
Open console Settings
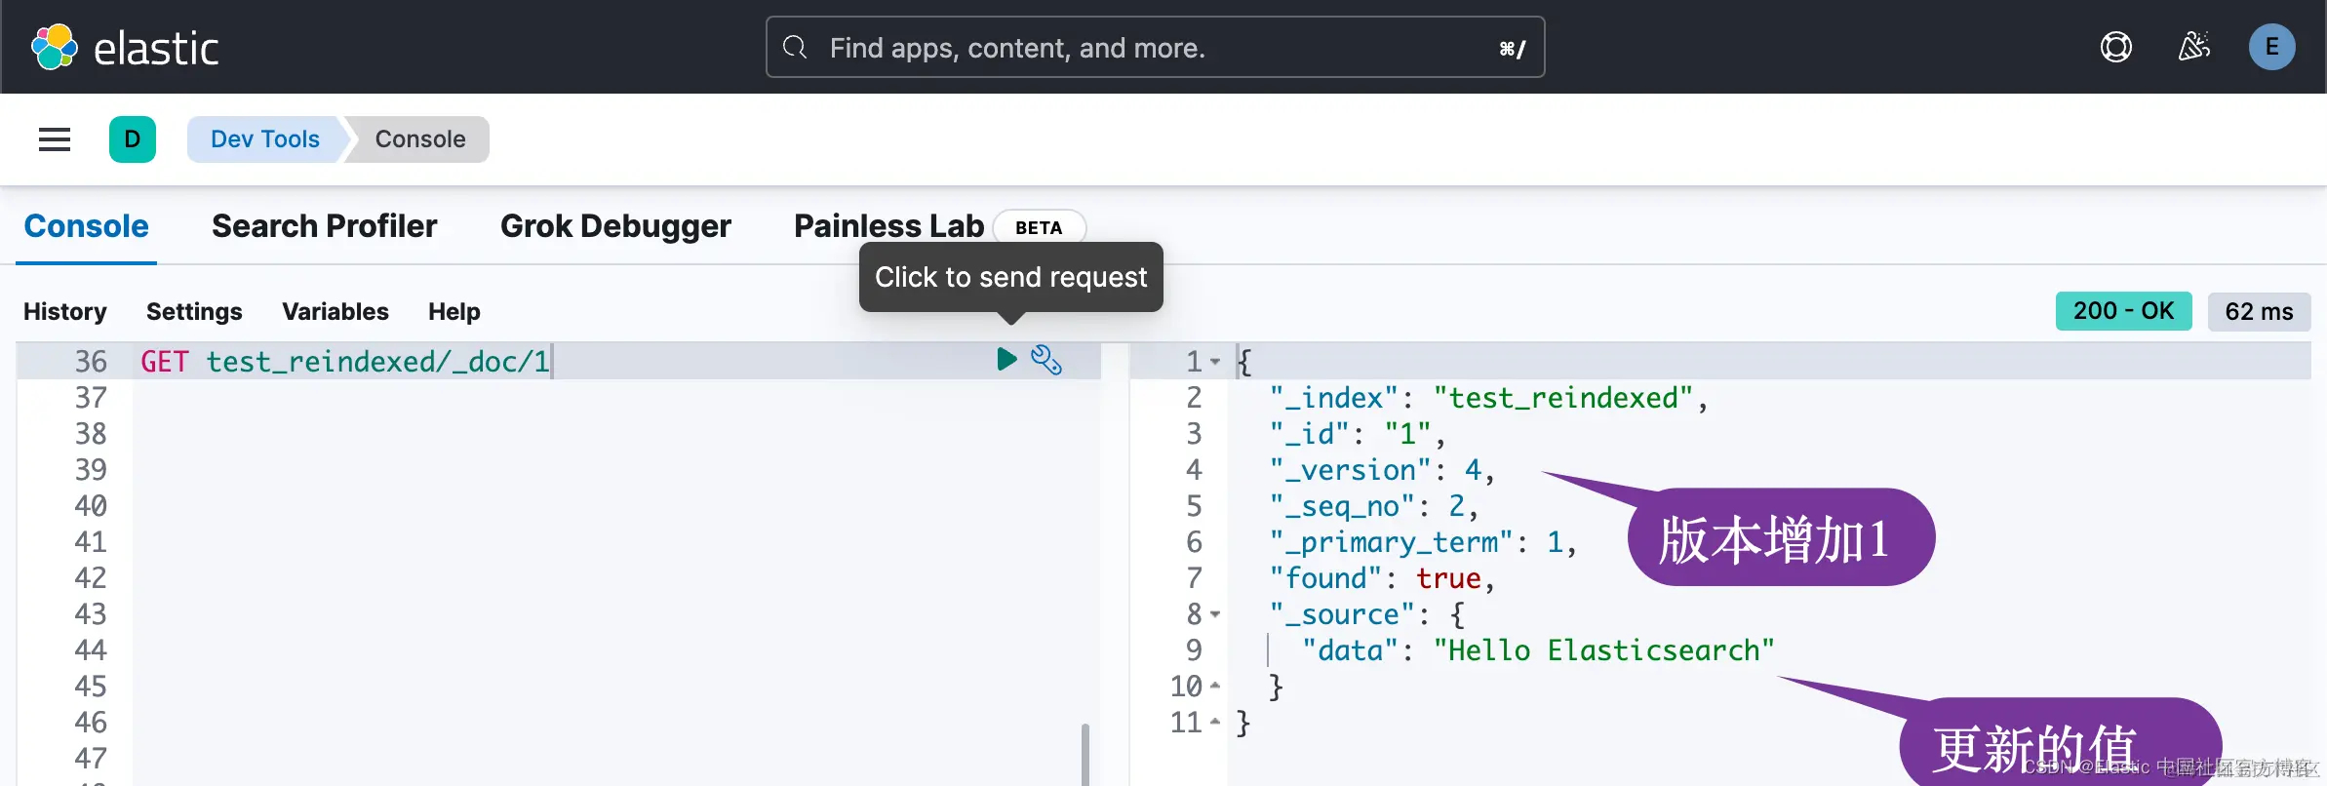pyautogui.click(x=194, y=312)
